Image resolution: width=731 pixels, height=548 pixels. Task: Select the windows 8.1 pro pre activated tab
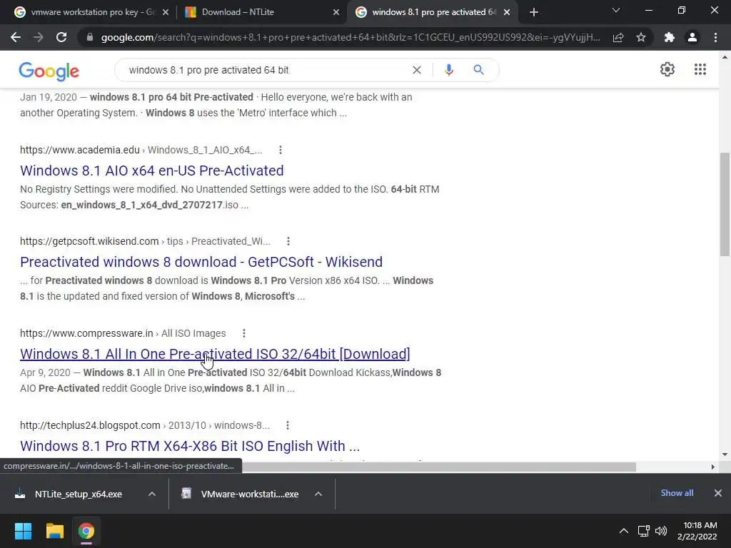(431, 12)
